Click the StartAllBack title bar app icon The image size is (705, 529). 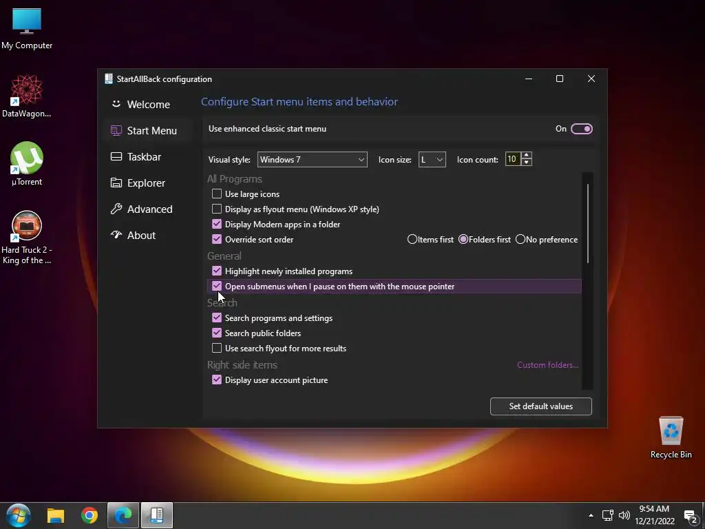[x=109, y=79]
